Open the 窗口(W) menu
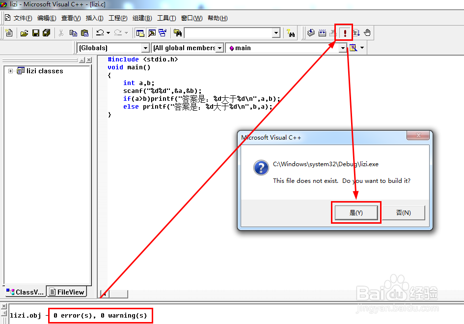Viewport: 464px width, 324px height. (192, 18)
